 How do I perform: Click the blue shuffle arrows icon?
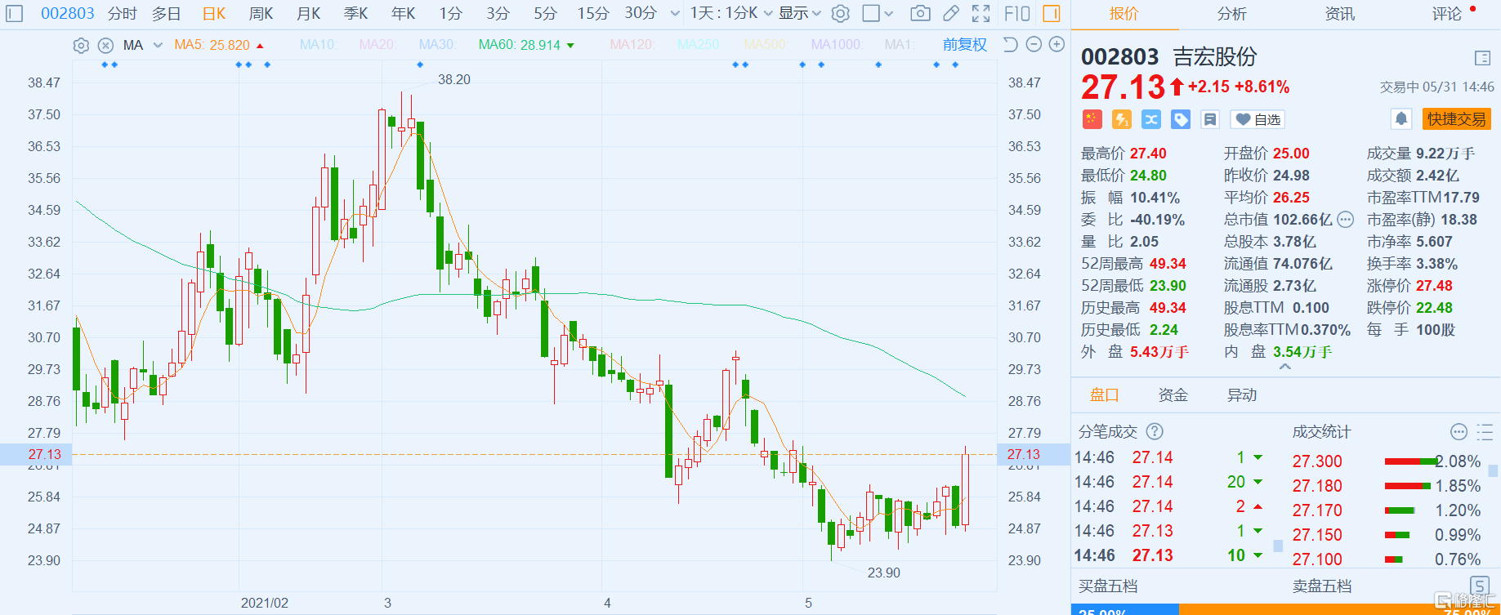point(1151,119)
